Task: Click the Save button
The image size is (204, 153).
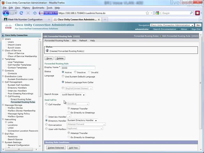Action: (x=49, y=58)
